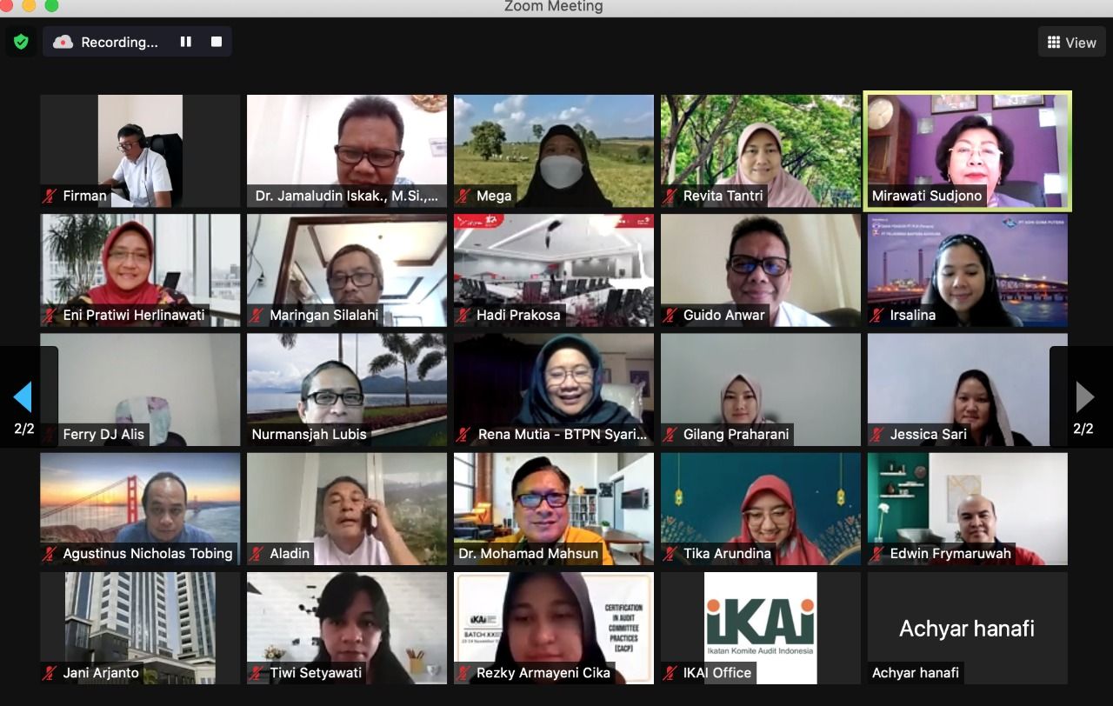
Task: Click the name label Agustinus Nicholas Tobing
Action: click(148, 553)
